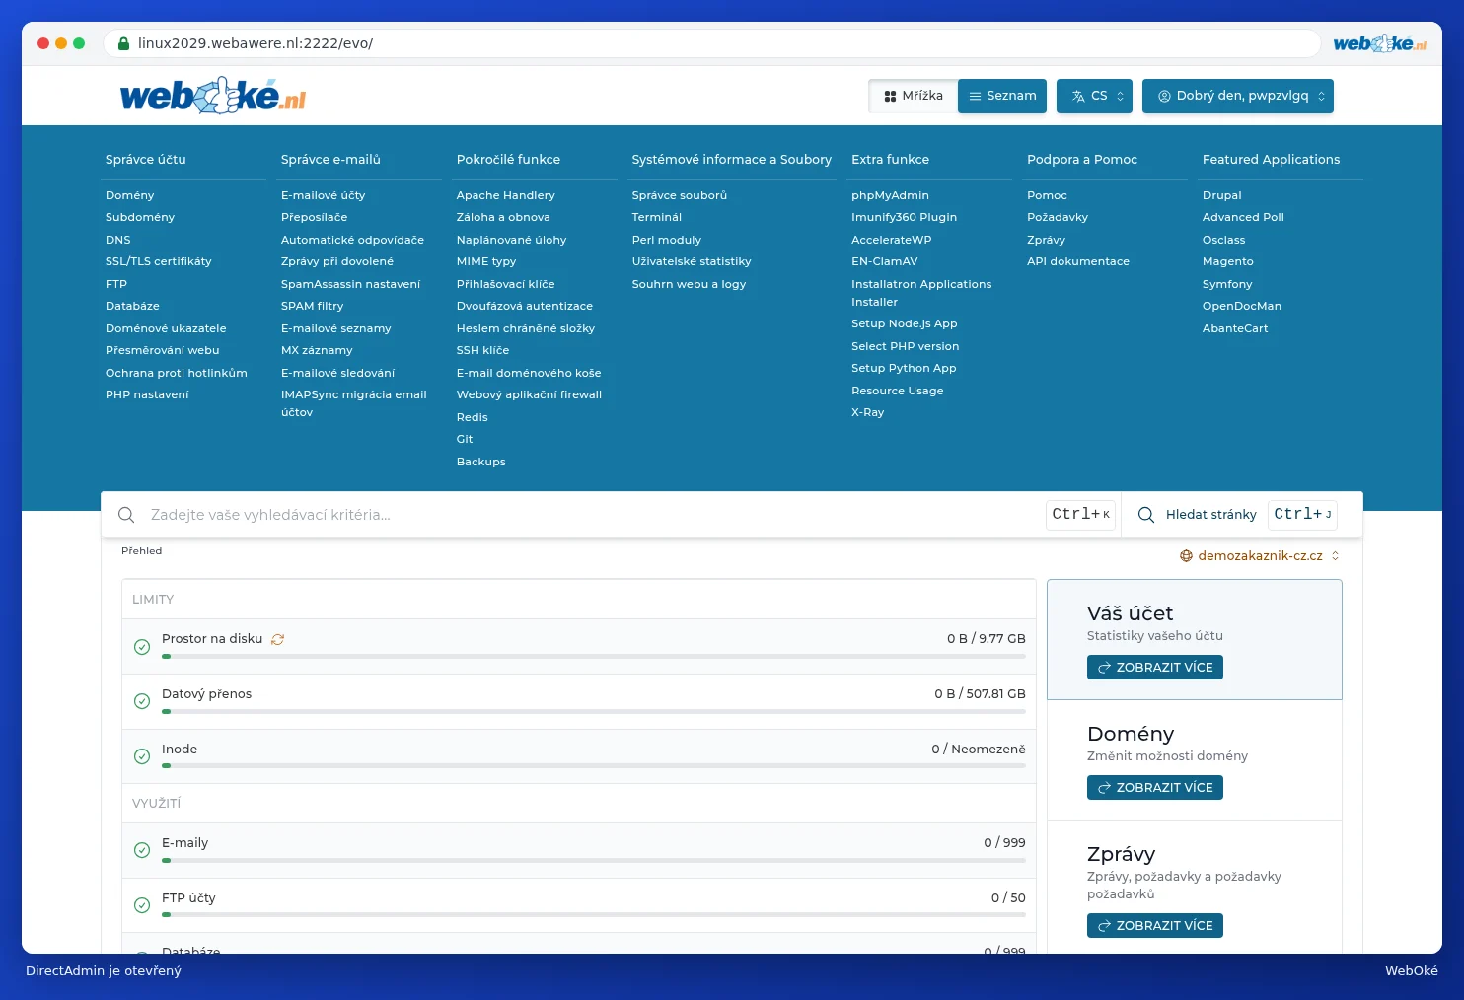Switch to Mřížka grid view

tap(914, 96)
